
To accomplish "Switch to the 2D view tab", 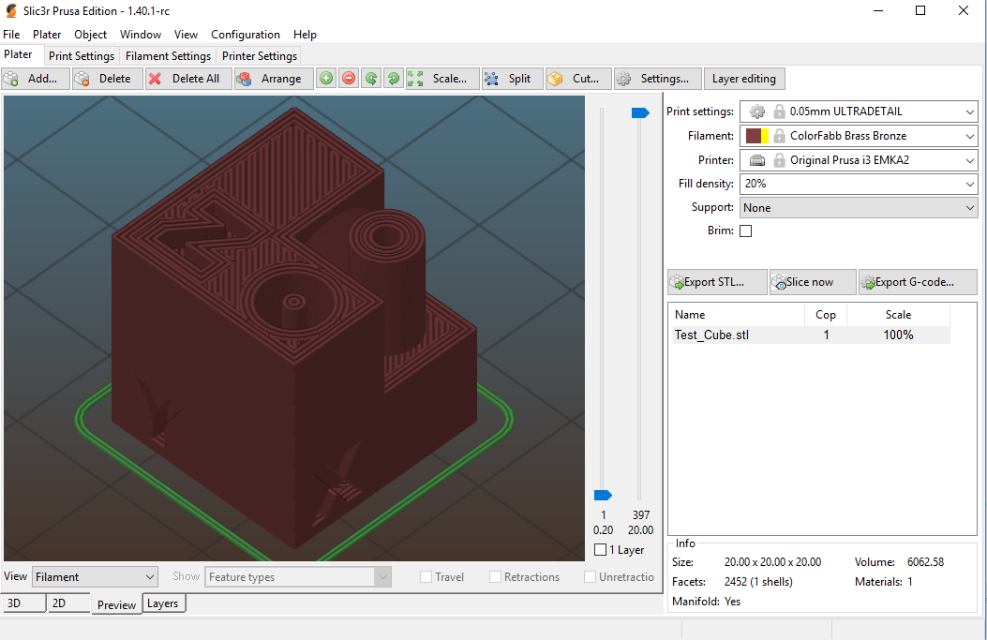I will (x=68, y=603).
